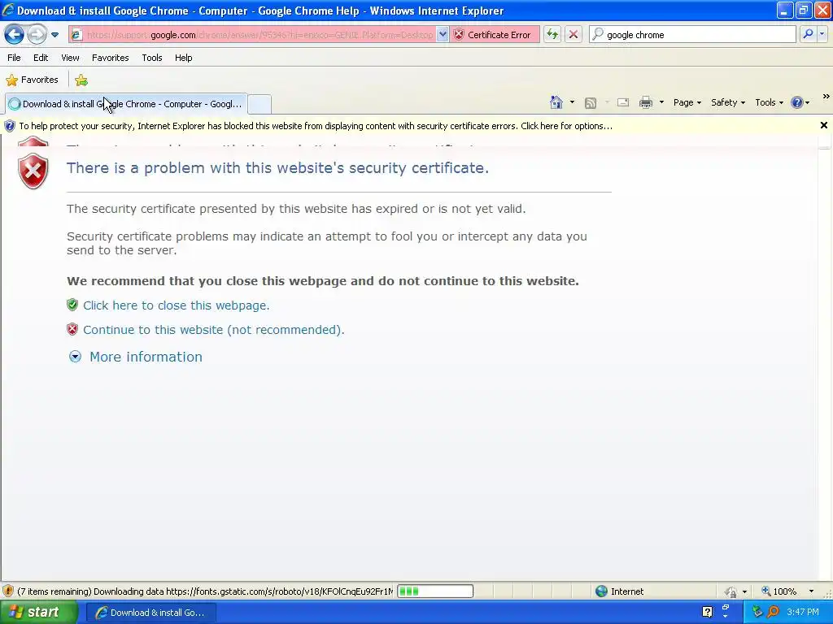Viewport: 833px width, 624px height.
Task: Click the google chrome search box
Action: pyautogui.click(x=693, y=35)
